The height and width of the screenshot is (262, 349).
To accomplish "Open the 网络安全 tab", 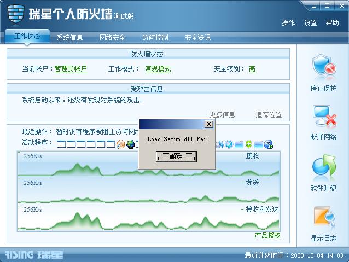I will point(112,37).
